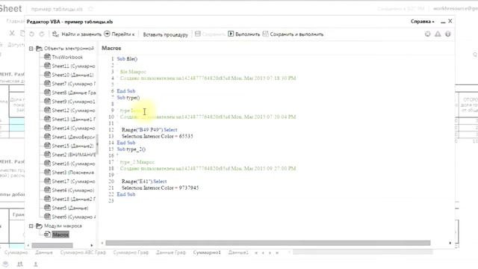Run the macro with Выполнить
This screenshot has height=269, width=478.
click(x=244, y=34)
